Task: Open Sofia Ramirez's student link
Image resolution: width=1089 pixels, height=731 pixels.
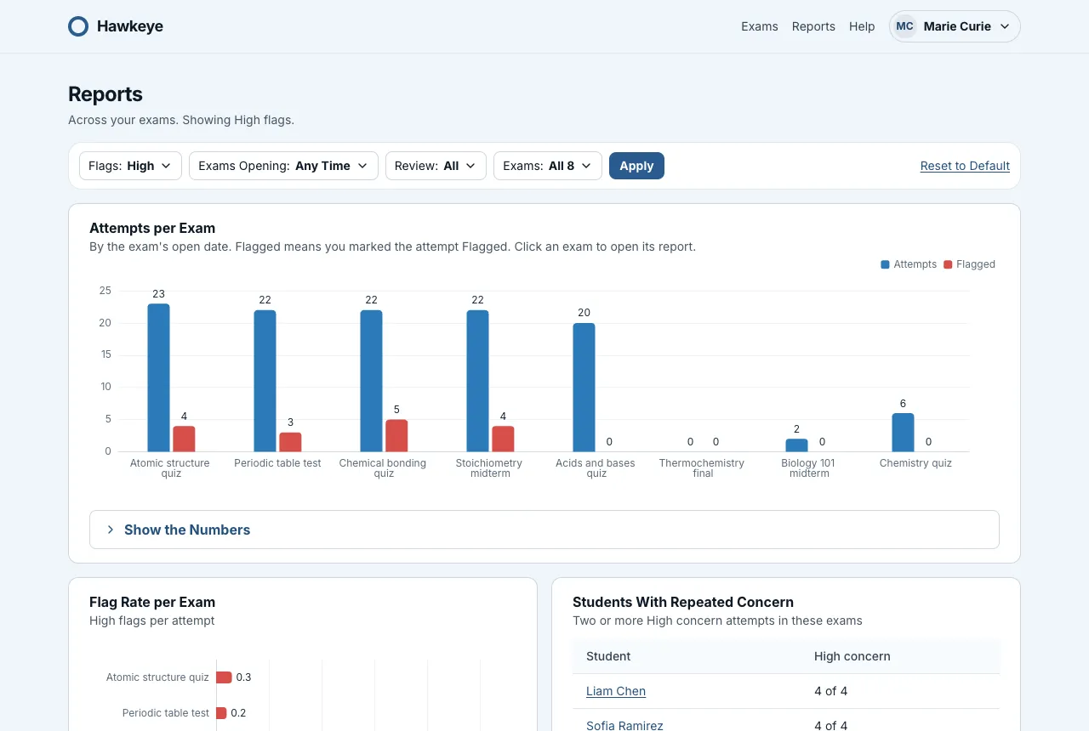Action: (x=624, y=725)
